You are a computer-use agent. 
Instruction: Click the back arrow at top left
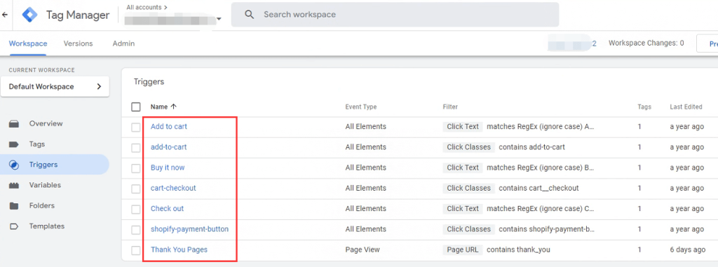pyautogui.click(x=5, y=15)
